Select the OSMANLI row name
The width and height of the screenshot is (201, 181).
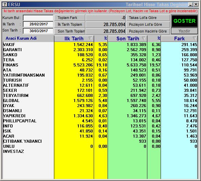[13, 111]
